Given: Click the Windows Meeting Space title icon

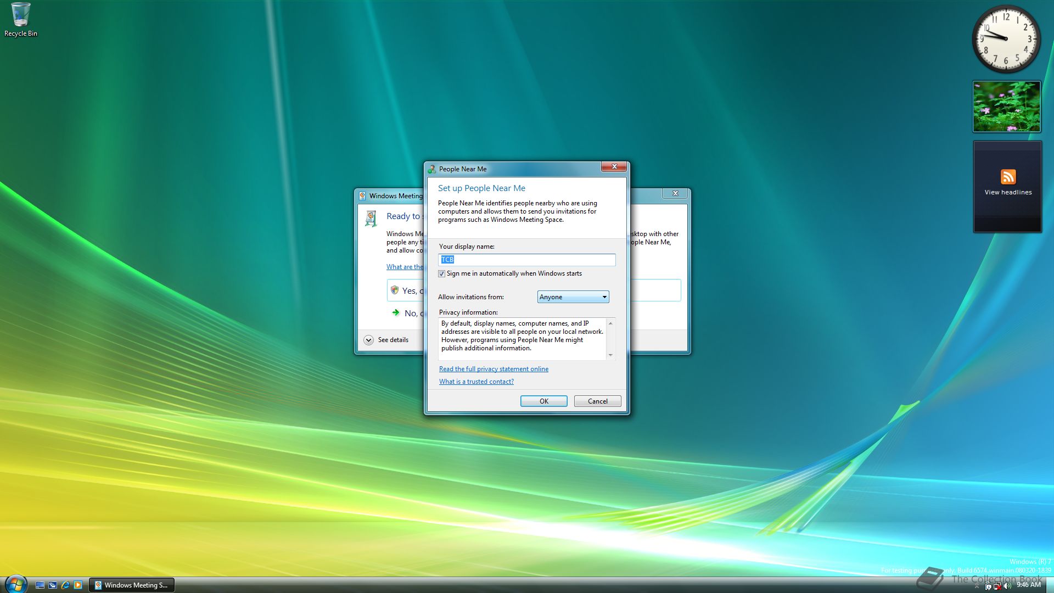Looking at the screenshot, I should tap(362, 196).
